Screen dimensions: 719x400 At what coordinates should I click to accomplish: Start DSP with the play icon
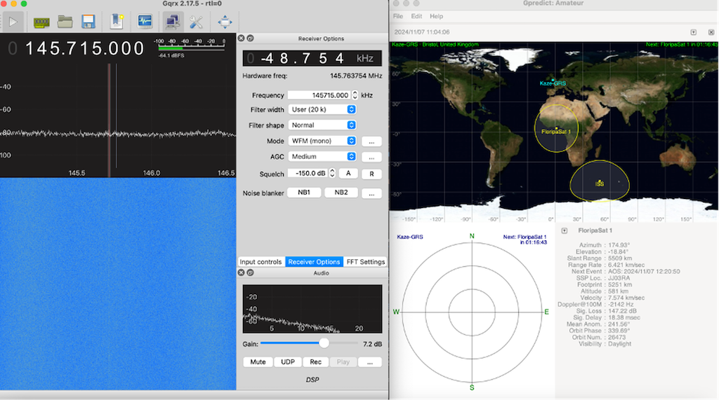coord(13,22)
